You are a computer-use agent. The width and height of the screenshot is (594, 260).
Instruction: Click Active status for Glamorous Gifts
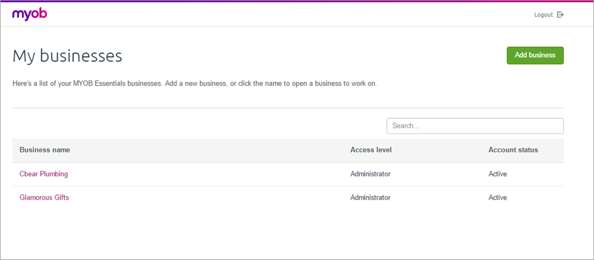pyautogui.click(x=497, y=197)
